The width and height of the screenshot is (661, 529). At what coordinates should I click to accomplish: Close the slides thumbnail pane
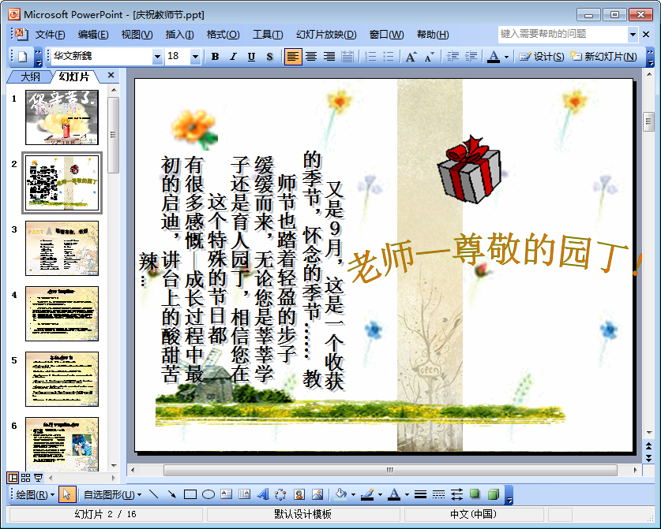[x=111, y=75]
